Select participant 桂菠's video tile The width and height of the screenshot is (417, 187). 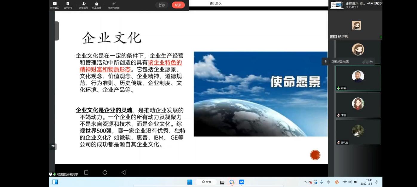coord(358,78)
